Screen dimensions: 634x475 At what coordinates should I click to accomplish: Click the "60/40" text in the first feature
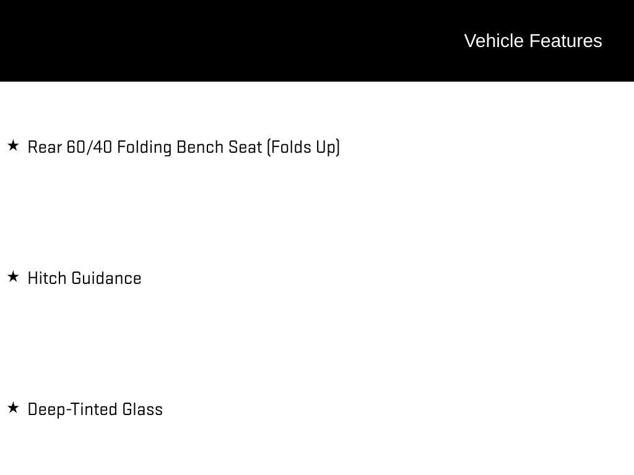click(x=89, y=147)
